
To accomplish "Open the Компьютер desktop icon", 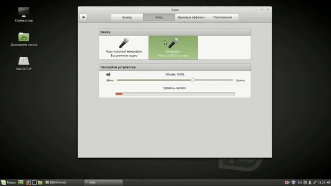I will (x=24, y=14).
